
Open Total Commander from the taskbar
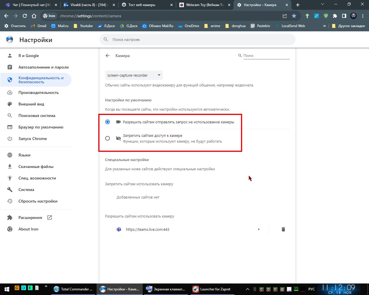click(x=74, y=289)
